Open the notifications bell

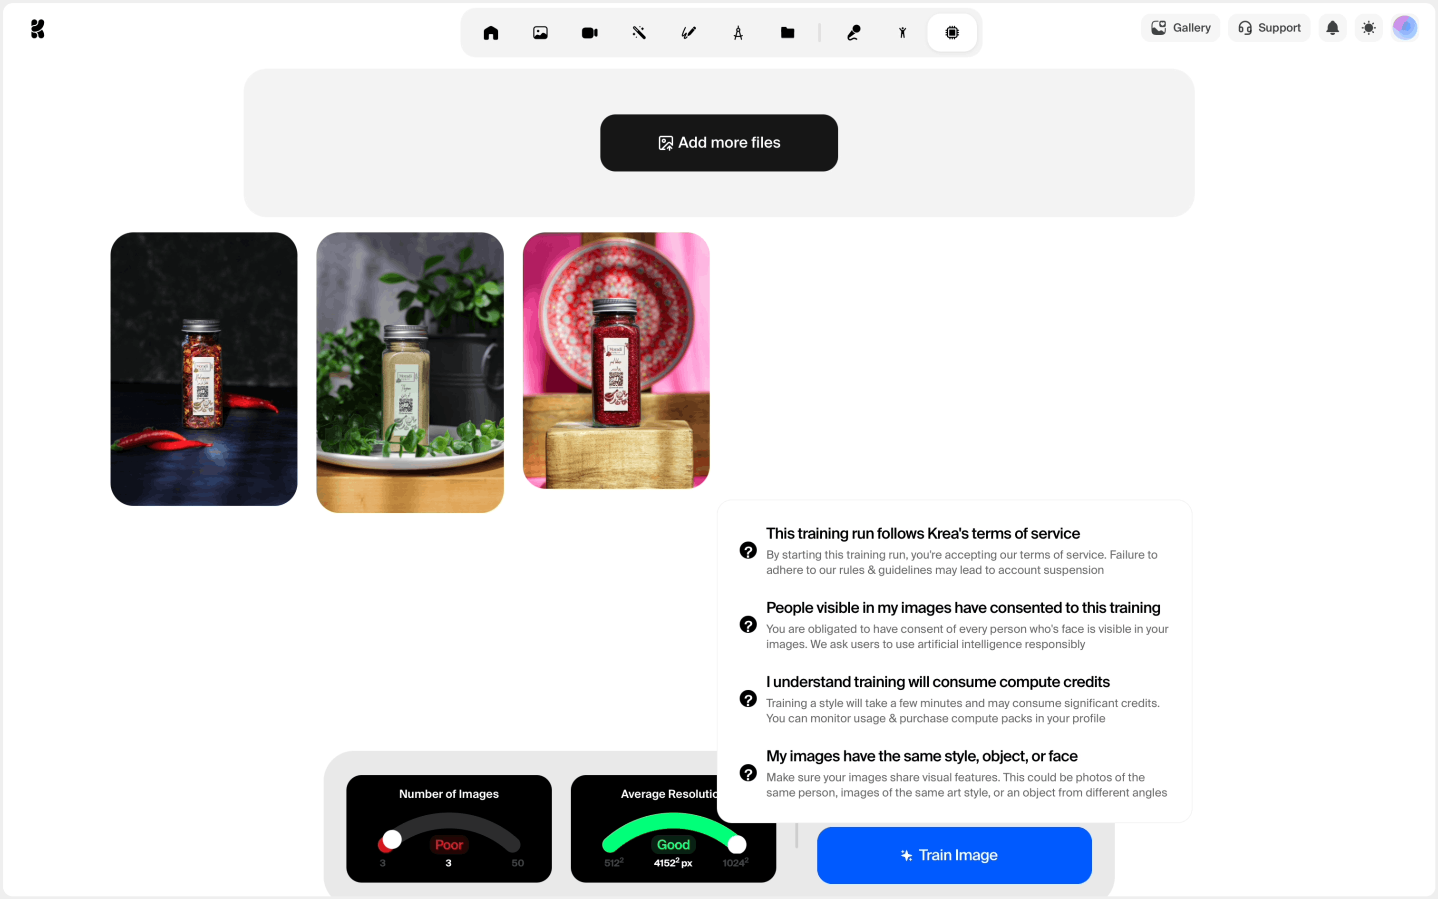1332,28
